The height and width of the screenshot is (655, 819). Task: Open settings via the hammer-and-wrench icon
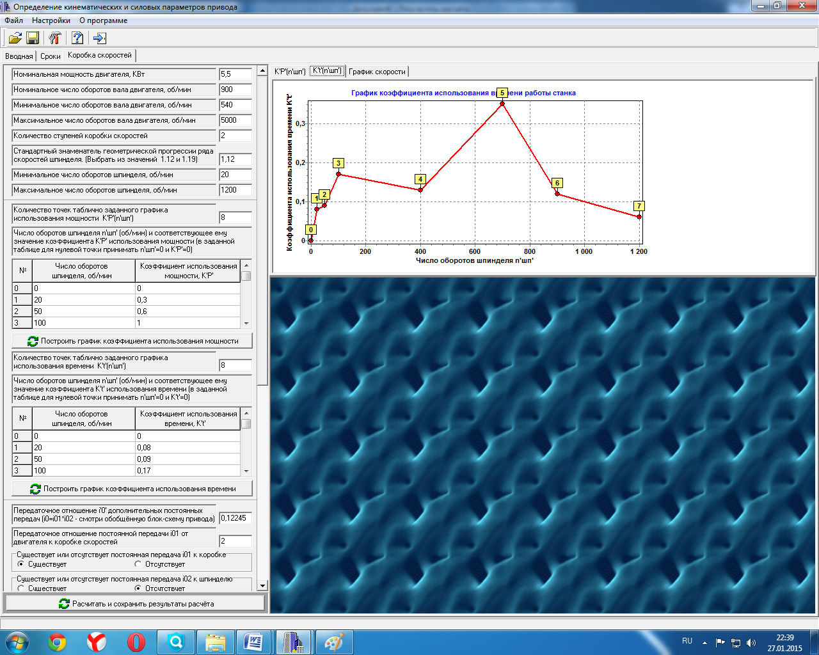click(x=56, y=38)
